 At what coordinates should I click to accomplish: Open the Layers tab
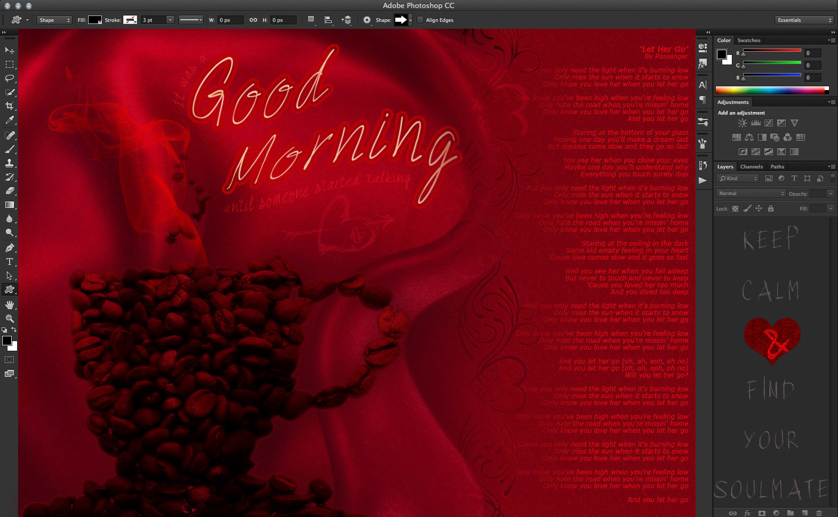tap(725, 167)
